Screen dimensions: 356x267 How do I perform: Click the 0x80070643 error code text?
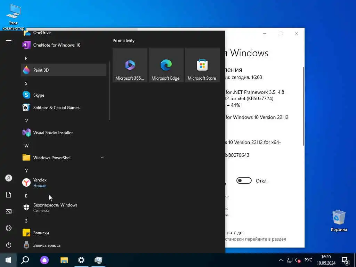236,155
